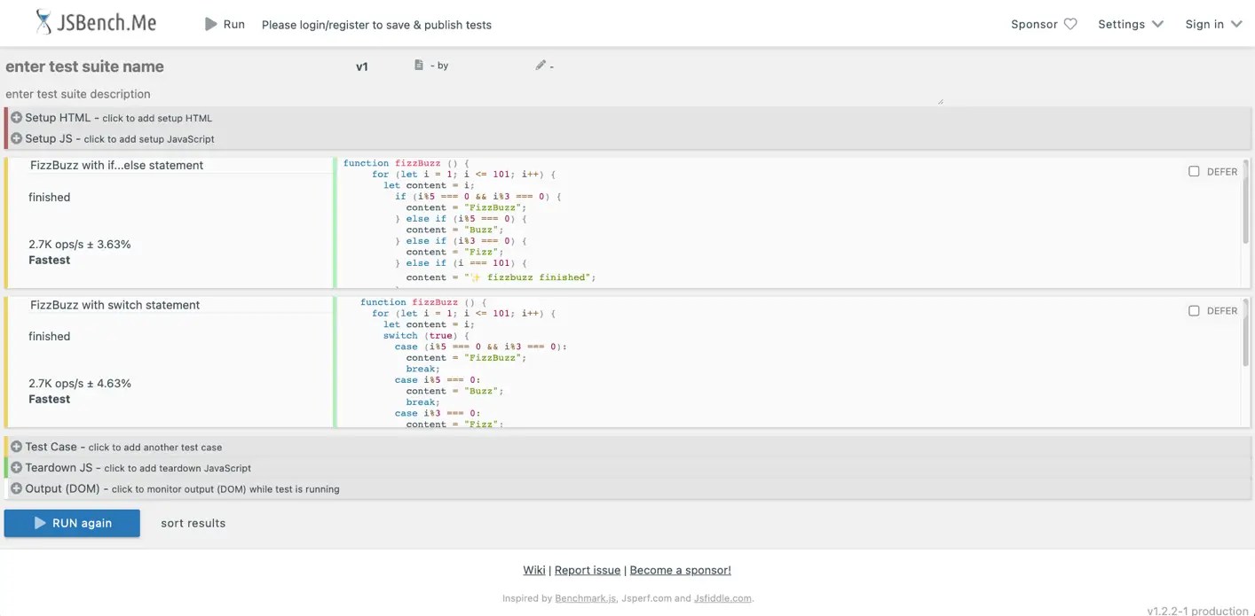Enable DEFER for the switch statement test case

(x=1194, y=310)
